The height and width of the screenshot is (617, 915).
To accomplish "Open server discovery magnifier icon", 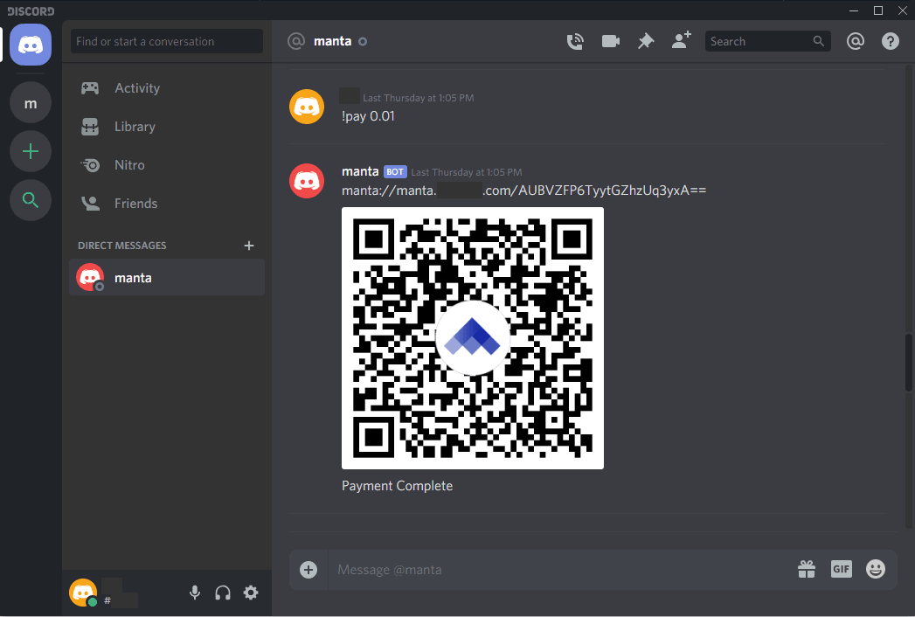I will pos(31,200).
